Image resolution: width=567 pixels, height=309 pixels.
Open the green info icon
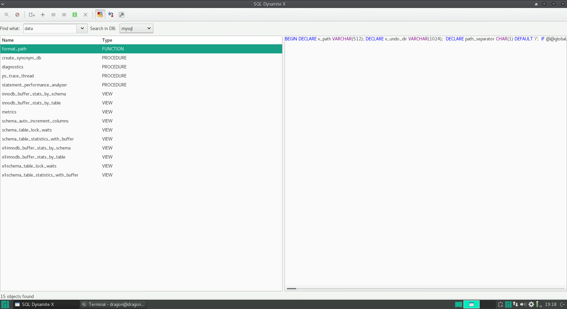[x=75, y=15]
